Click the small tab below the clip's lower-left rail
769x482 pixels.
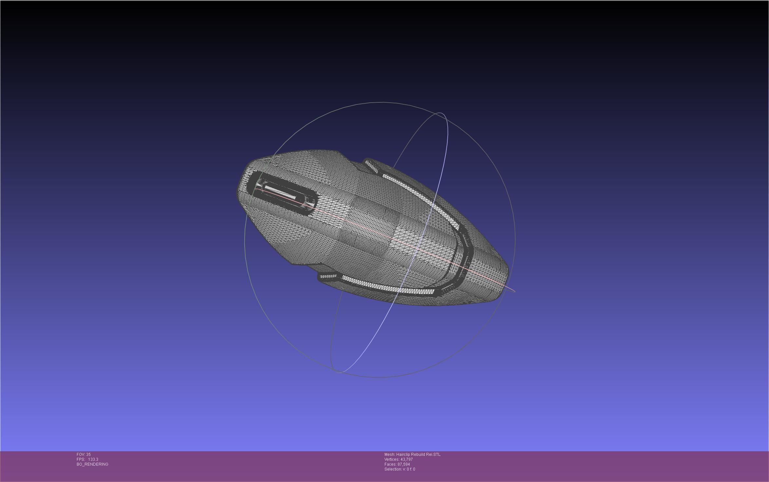pos(328,277)
